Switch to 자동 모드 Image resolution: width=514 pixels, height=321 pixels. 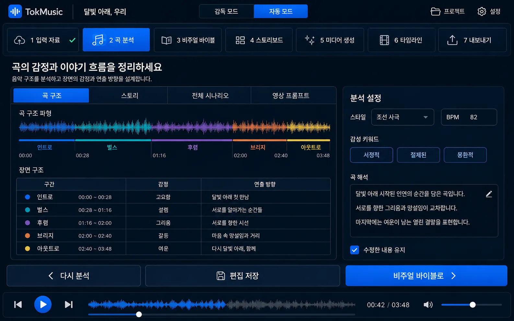[x=281, y=11]
